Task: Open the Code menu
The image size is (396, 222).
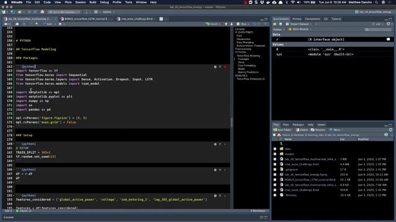Action: pos(47,2)
